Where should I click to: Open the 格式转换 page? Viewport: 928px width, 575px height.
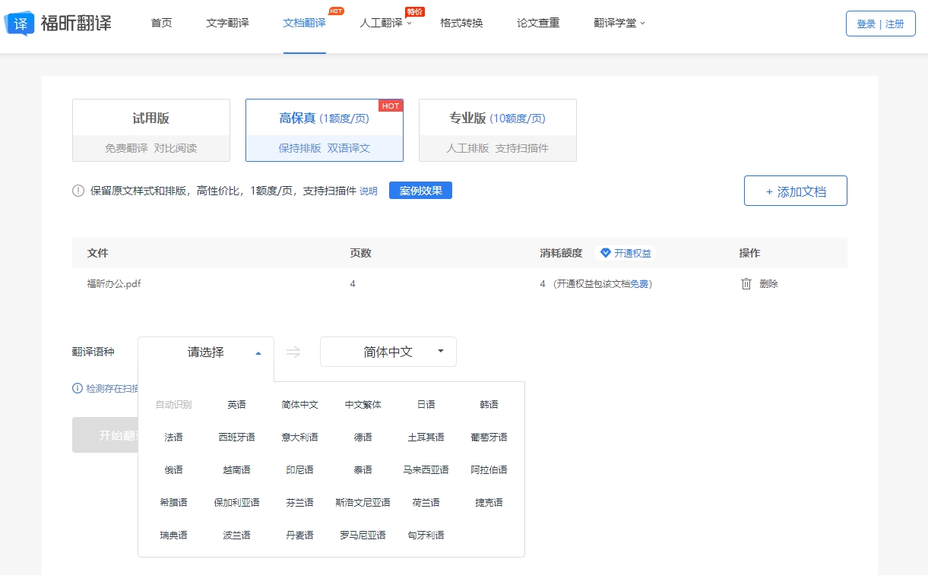461,24
